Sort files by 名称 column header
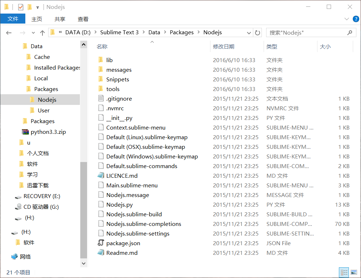The image size is (361, 278). (x=102, y=46)
